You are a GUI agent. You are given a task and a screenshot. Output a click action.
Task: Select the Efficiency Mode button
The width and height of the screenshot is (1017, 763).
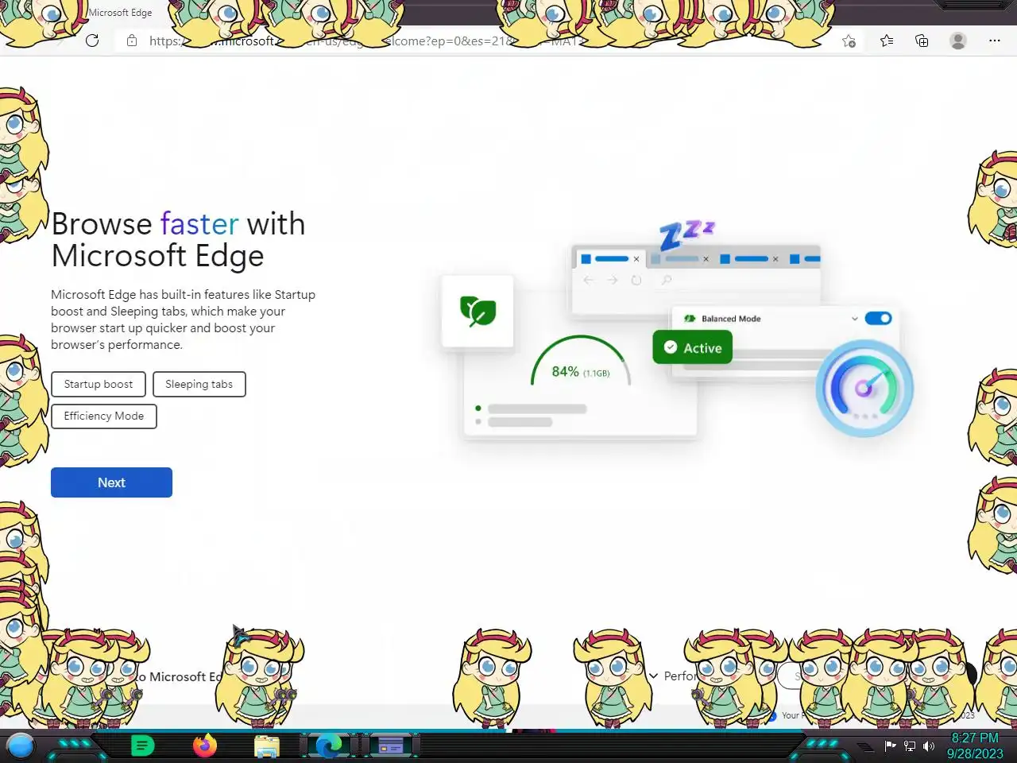(x=104, y=416)
